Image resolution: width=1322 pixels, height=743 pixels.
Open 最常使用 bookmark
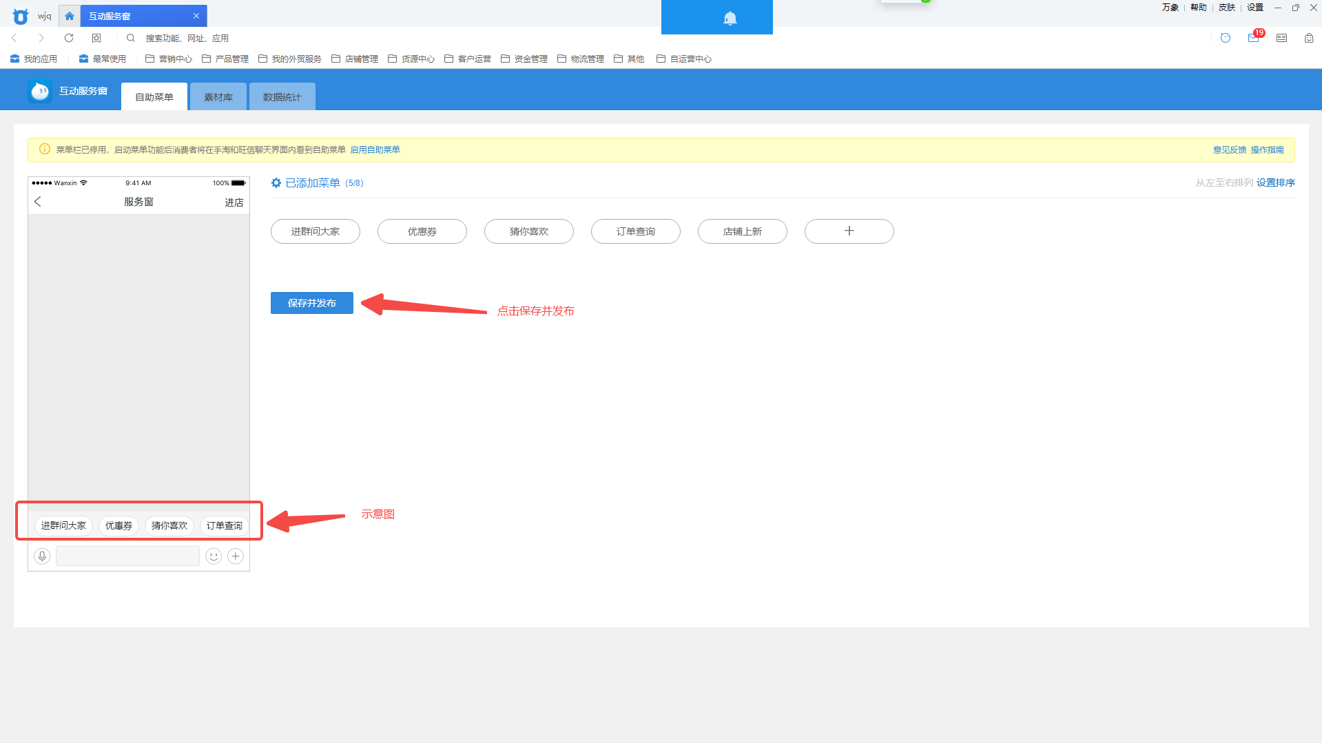pos(103,59)
